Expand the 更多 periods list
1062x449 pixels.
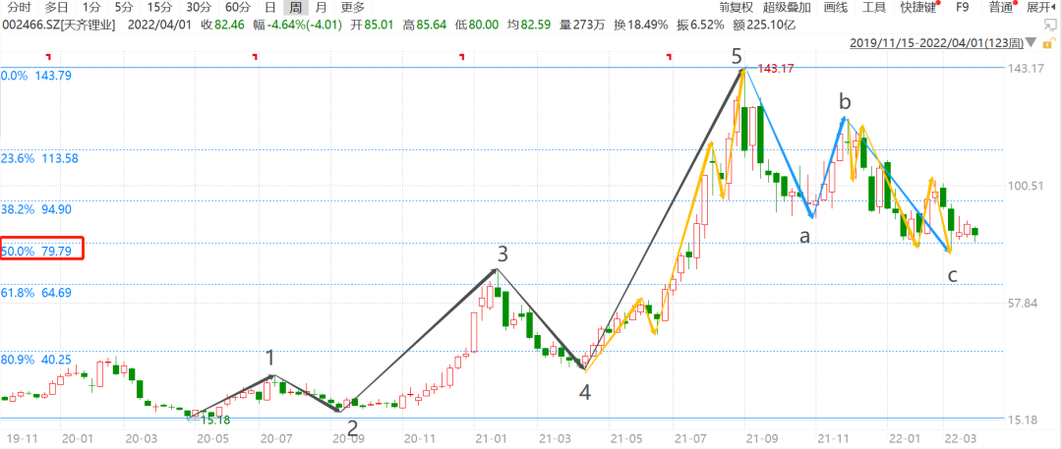pos(352,7)
